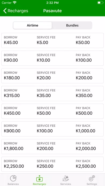105x186 pixels.
Task: Switch to the Bundles segment
Action: coord(72,25)
